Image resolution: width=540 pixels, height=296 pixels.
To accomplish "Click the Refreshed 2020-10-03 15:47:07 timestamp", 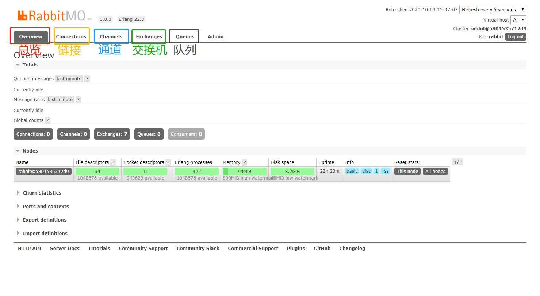I will coord(422,10).
